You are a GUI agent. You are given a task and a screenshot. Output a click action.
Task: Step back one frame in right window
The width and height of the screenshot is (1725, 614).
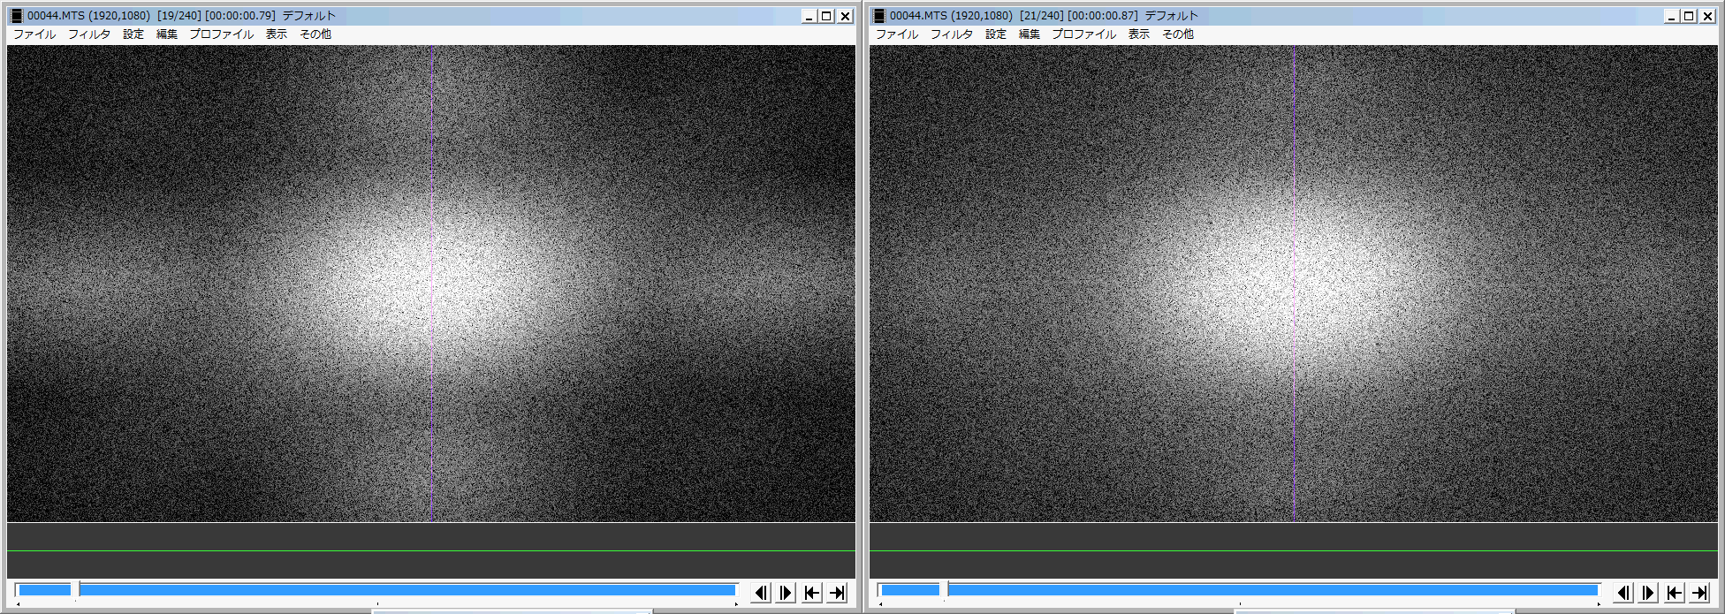pyautogui.click(x=1623, y=593)
